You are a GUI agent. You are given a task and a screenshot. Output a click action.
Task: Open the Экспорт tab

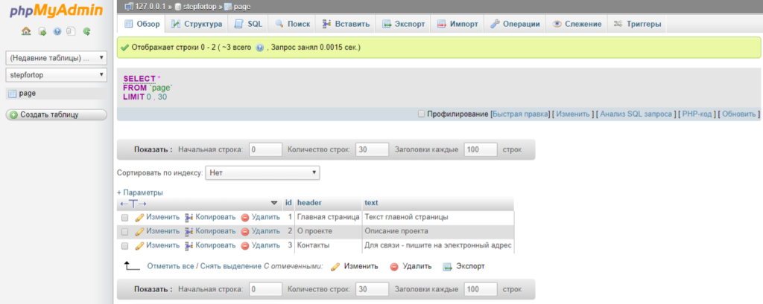(403, 24)
